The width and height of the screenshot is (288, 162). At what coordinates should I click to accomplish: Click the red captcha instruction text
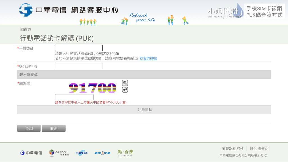[91, 102]
